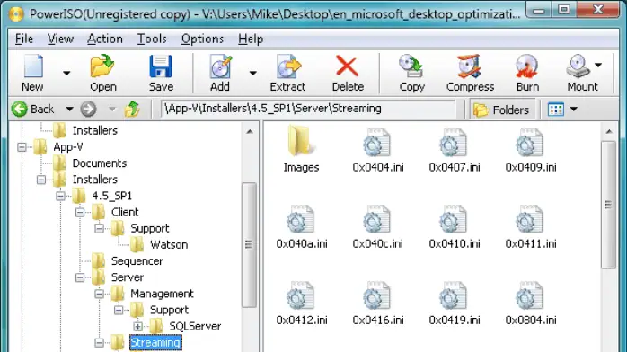Click the address path field
This screenshot has height=352, width=627.
pos(308,109)
